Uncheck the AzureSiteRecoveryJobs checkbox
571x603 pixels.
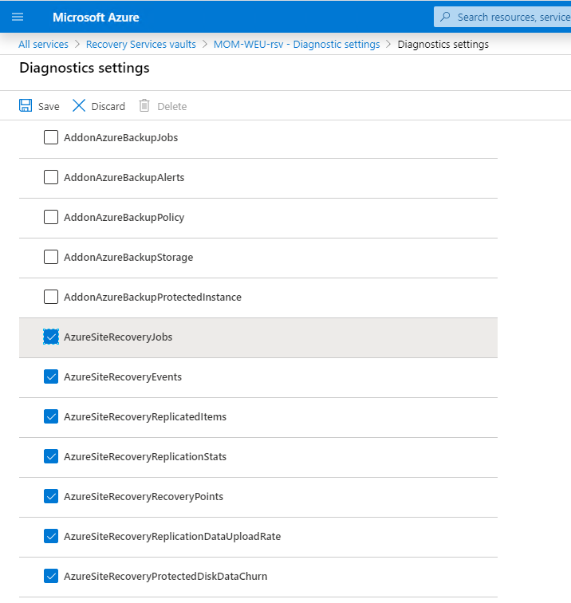point(51,337)
